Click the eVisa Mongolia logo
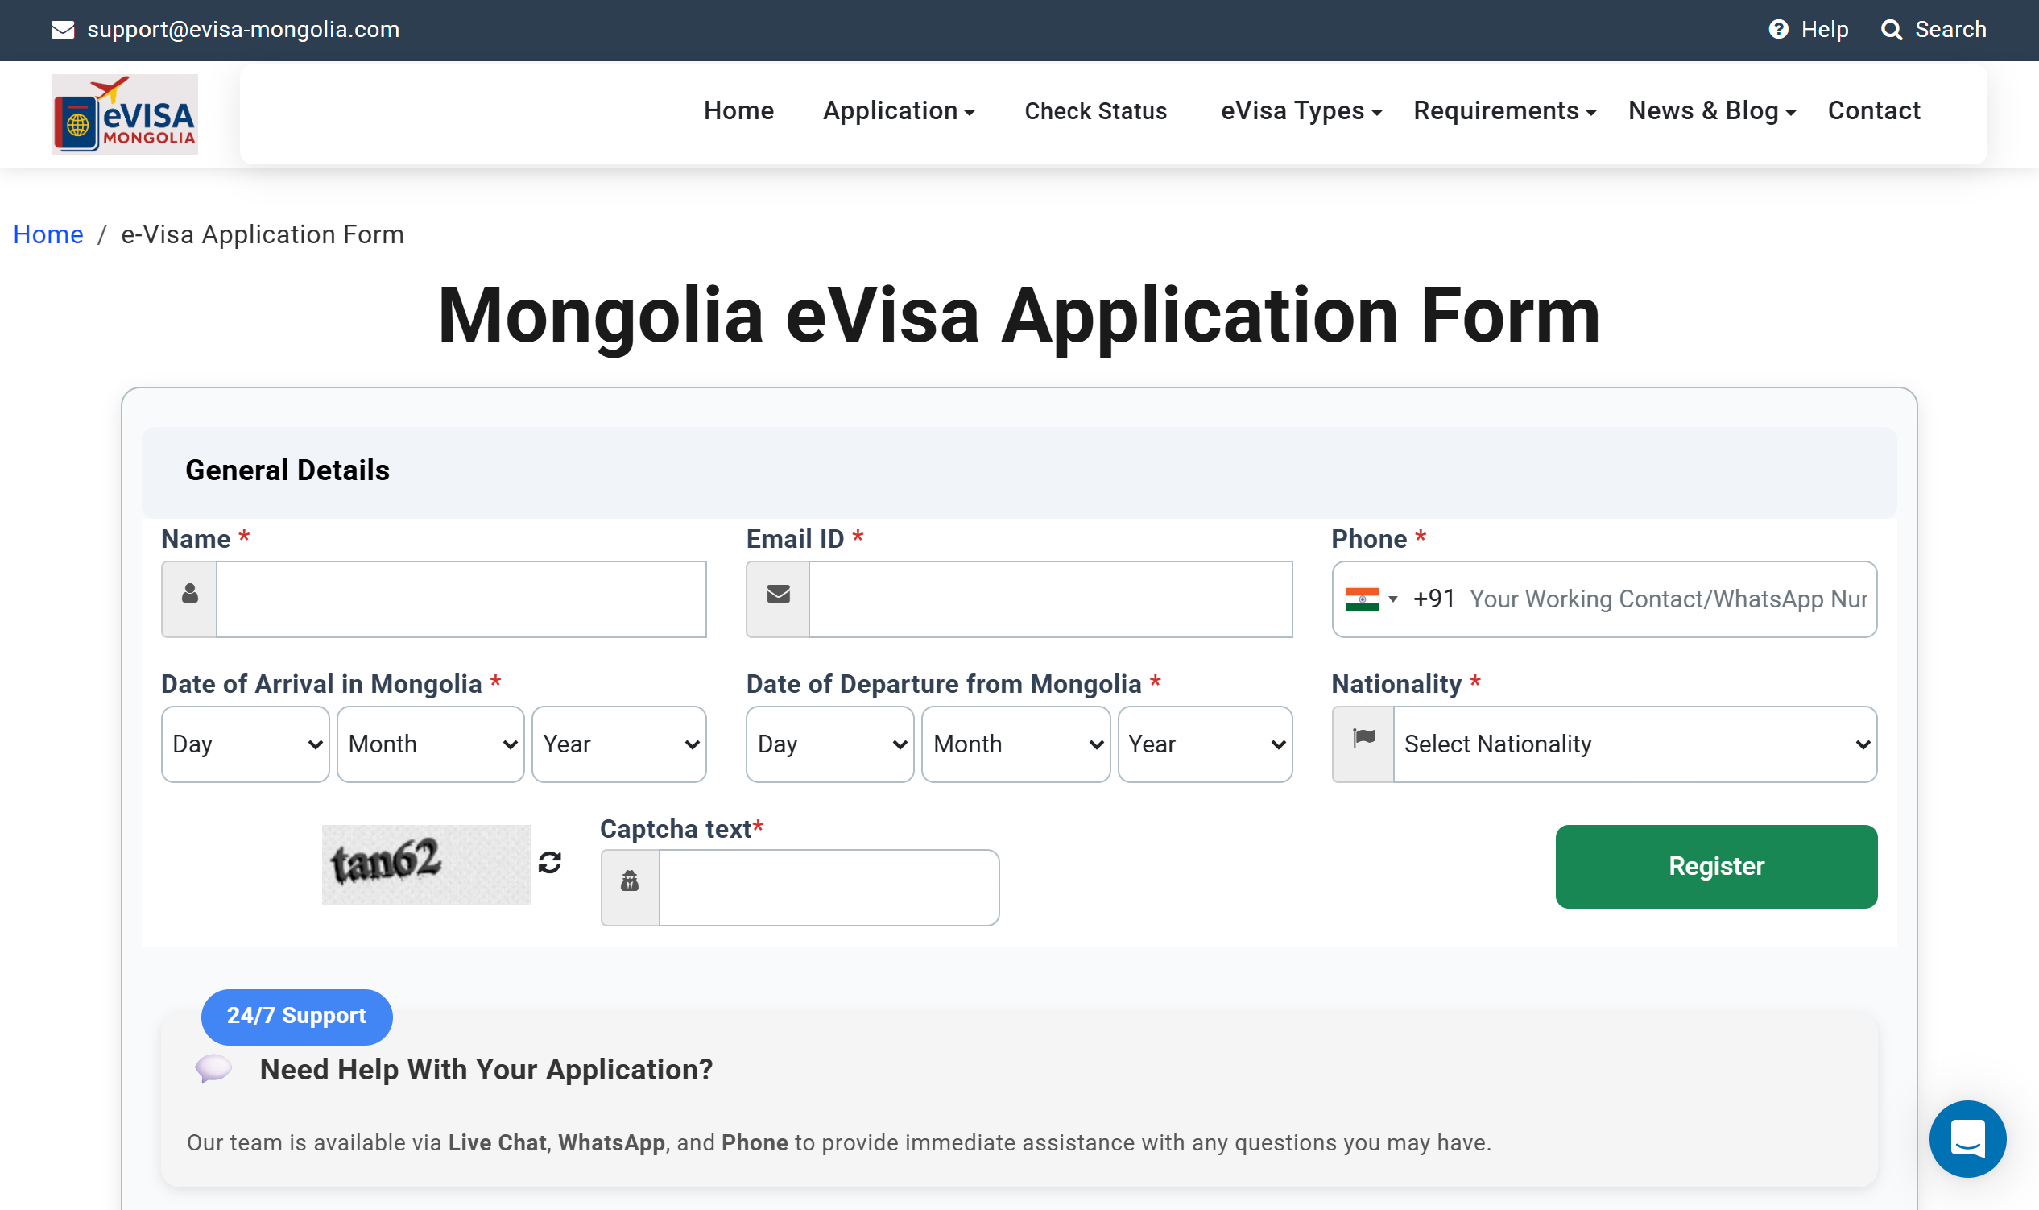 pos(125,114)
